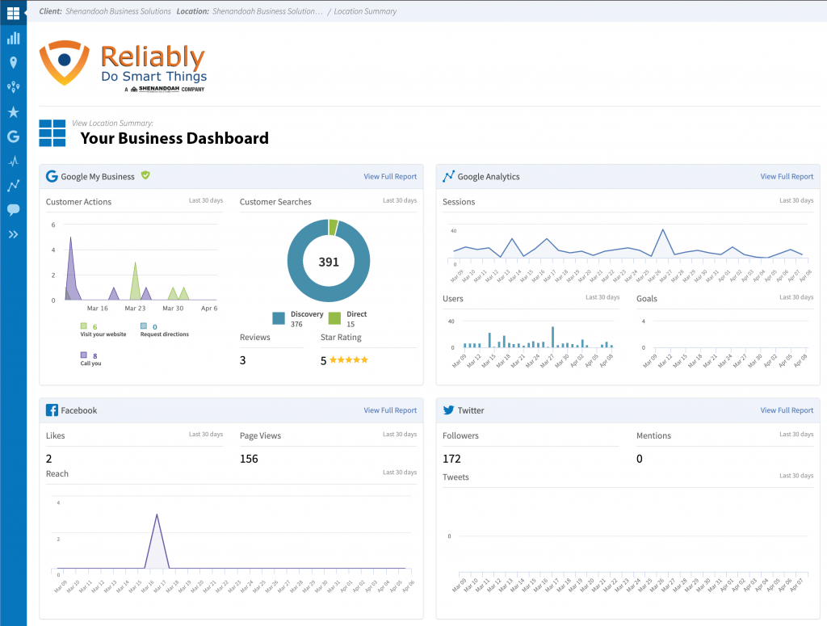Click the Reviews count 3

(x=242, y=360)
